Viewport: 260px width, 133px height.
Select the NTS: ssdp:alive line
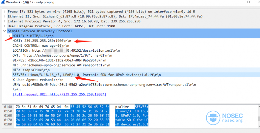point(31,70)
